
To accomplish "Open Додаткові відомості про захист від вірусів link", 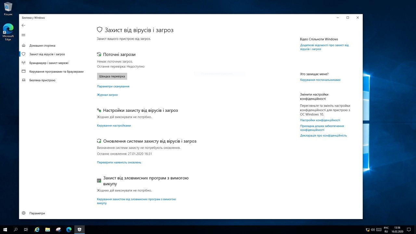I will (324, 47).
